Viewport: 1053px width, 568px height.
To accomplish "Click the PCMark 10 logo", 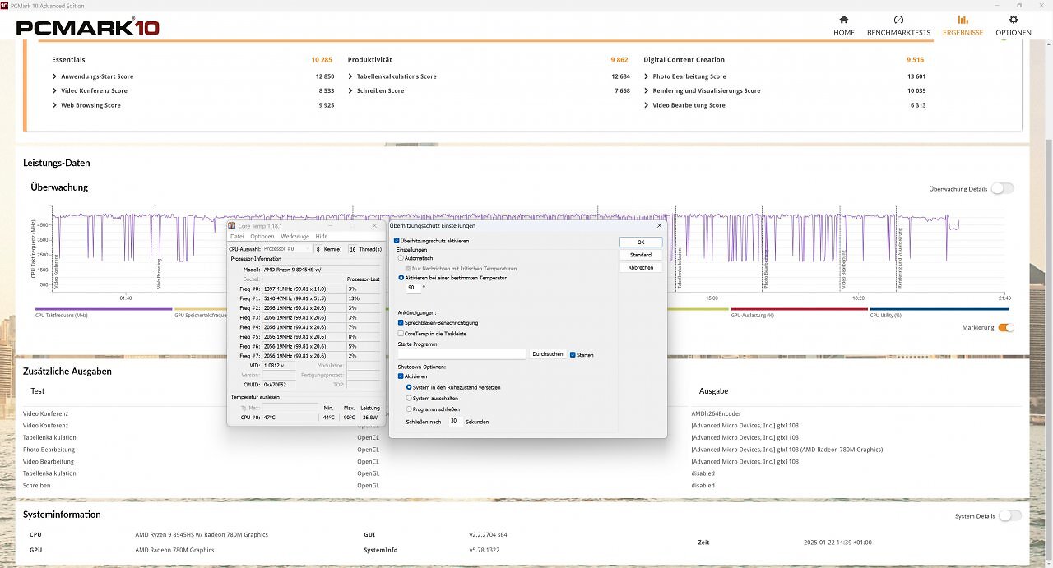I will pos(88,28).
